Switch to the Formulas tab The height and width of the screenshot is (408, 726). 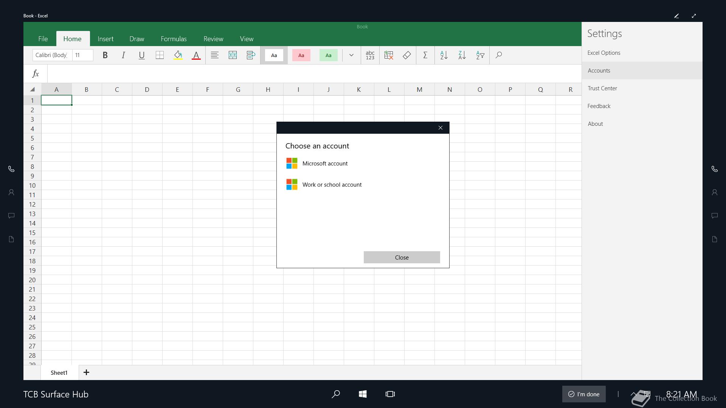pos(174,39)
